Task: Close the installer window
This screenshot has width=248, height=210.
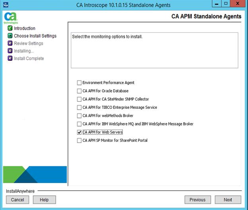Action: (x=238, y=4)
